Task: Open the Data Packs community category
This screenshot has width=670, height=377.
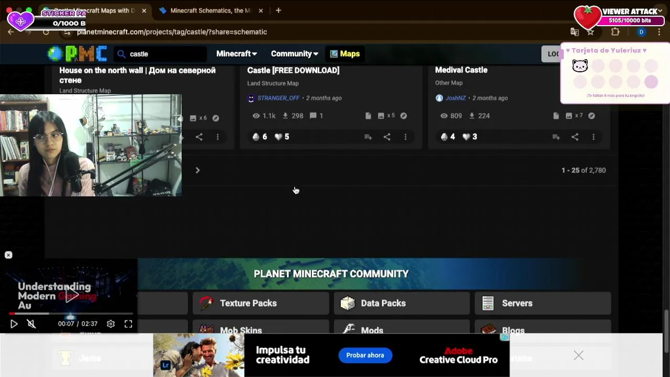Action: 402,303
